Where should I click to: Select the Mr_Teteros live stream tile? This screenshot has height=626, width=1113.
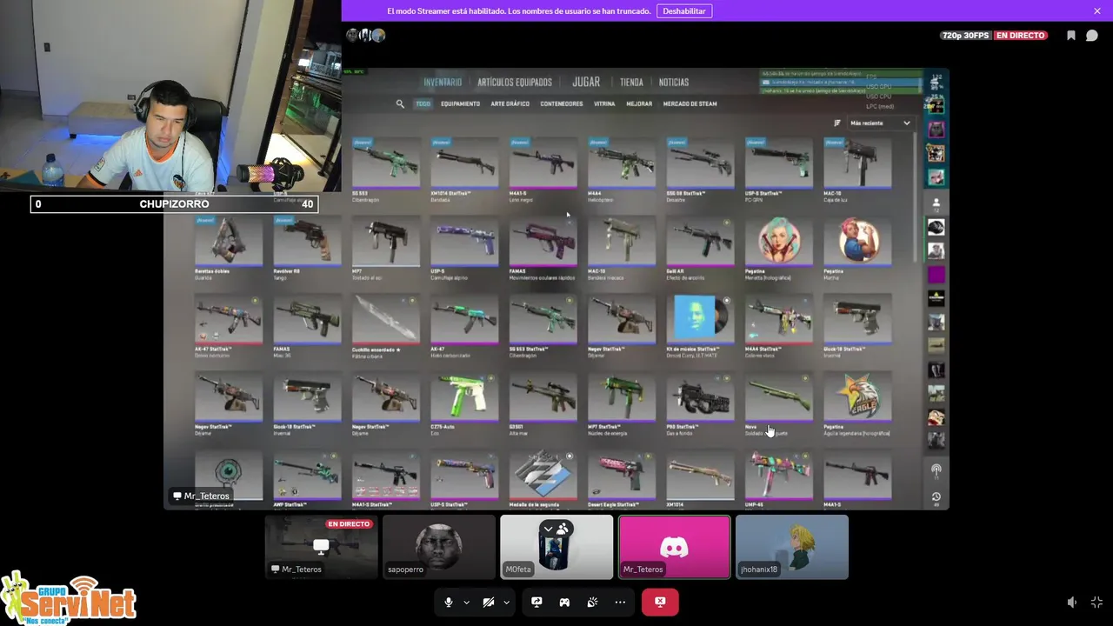coord(322,547)
